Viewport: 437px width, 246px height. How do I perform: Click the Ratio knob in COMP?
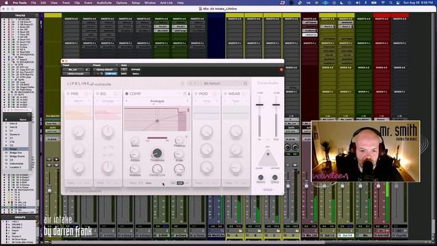pos(135,140)
